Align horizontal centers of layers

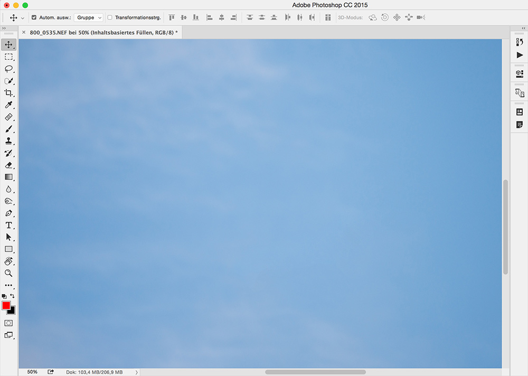pyautogui.click(x=222, y=17)
